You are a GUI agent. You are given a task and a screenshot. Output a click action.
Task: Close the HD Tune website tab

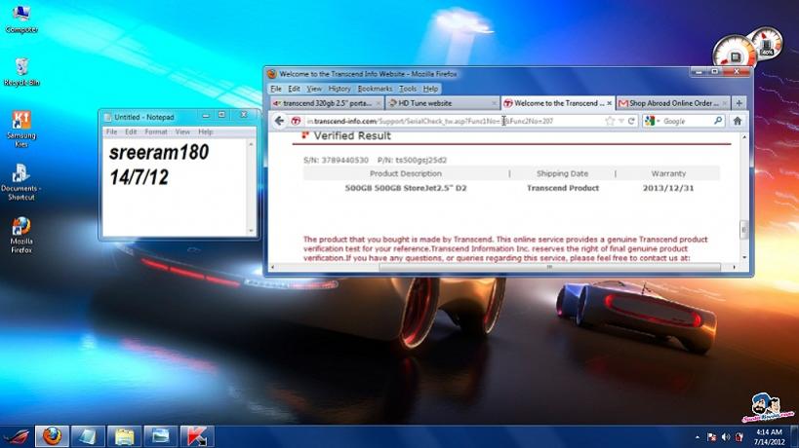pos(494,103)
